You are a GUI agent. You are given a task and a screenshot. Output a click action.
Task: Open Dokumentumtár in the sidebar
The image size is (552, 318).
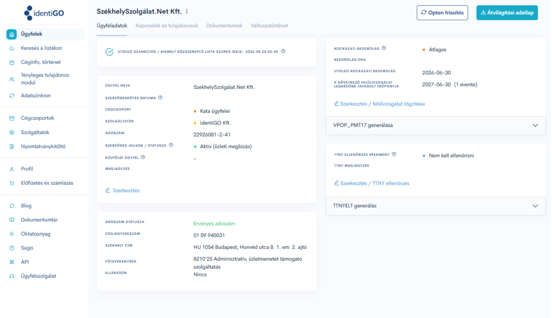(39, 220)
